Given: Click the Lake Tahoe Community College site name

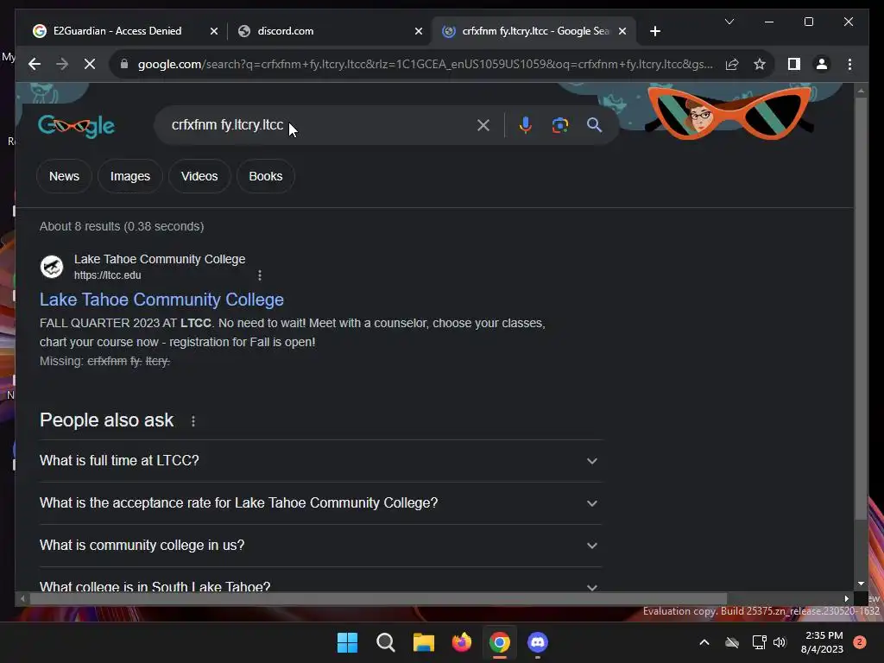Looking at the screenshot, I should tap(160, 259).
